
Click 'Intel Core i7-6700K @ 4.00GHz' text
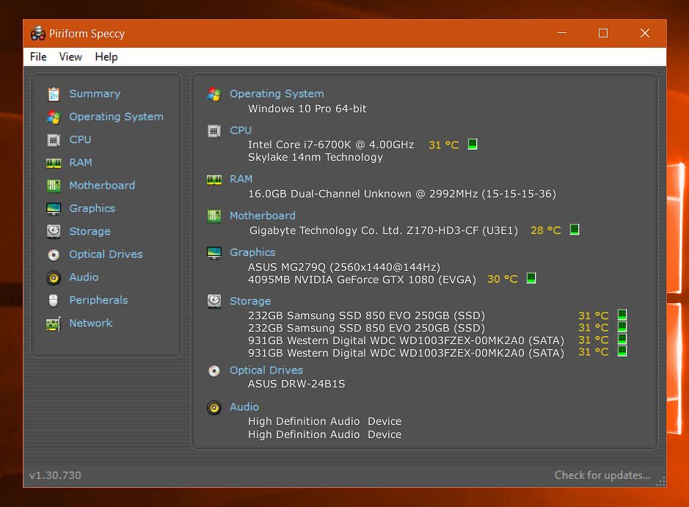click(x=331, y=145)
